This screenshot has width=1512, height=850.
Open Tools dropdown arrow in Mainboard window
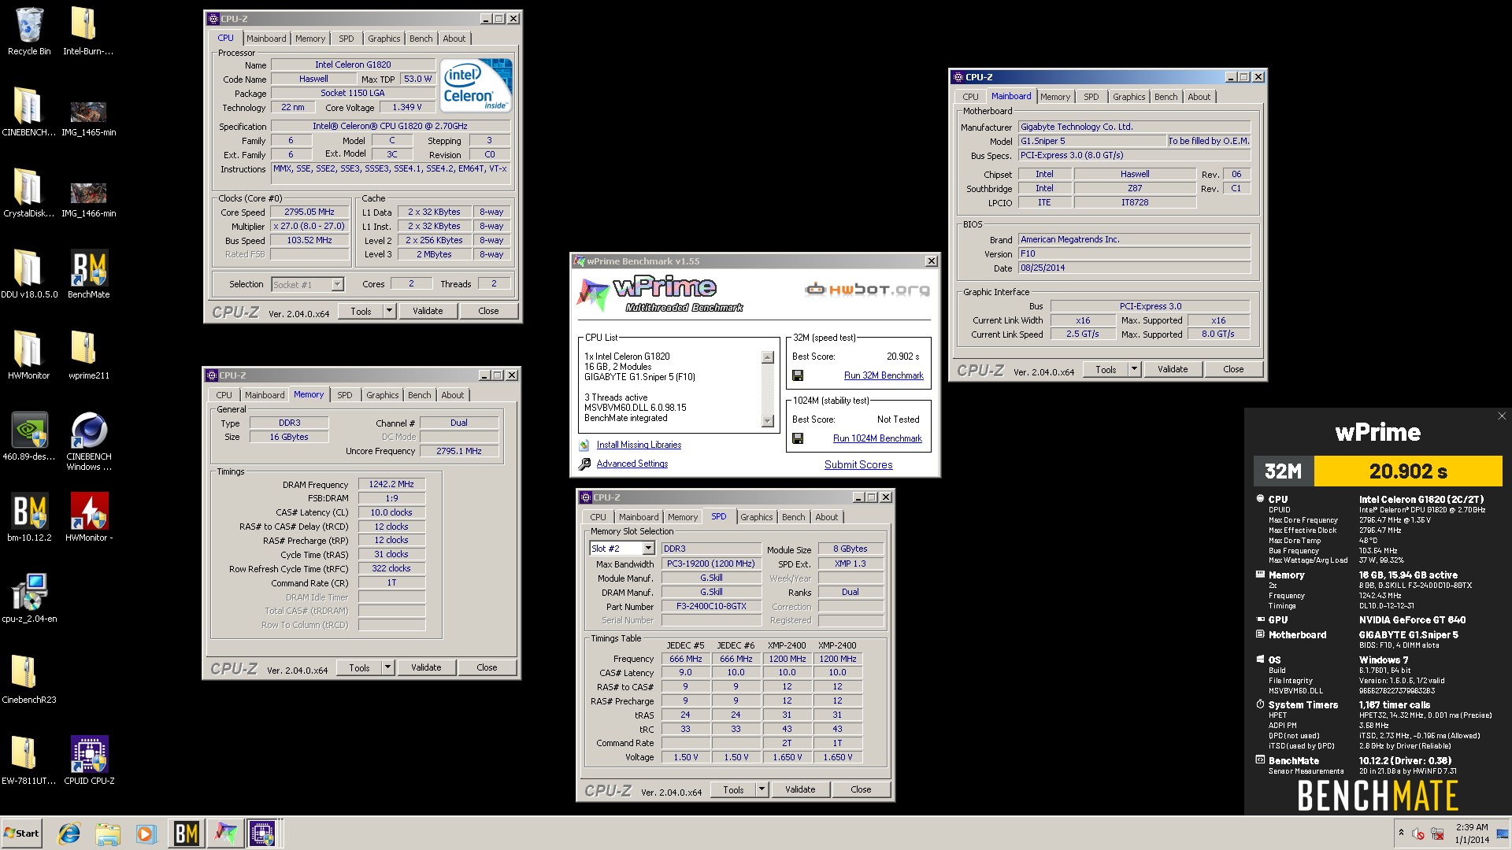1133,369
